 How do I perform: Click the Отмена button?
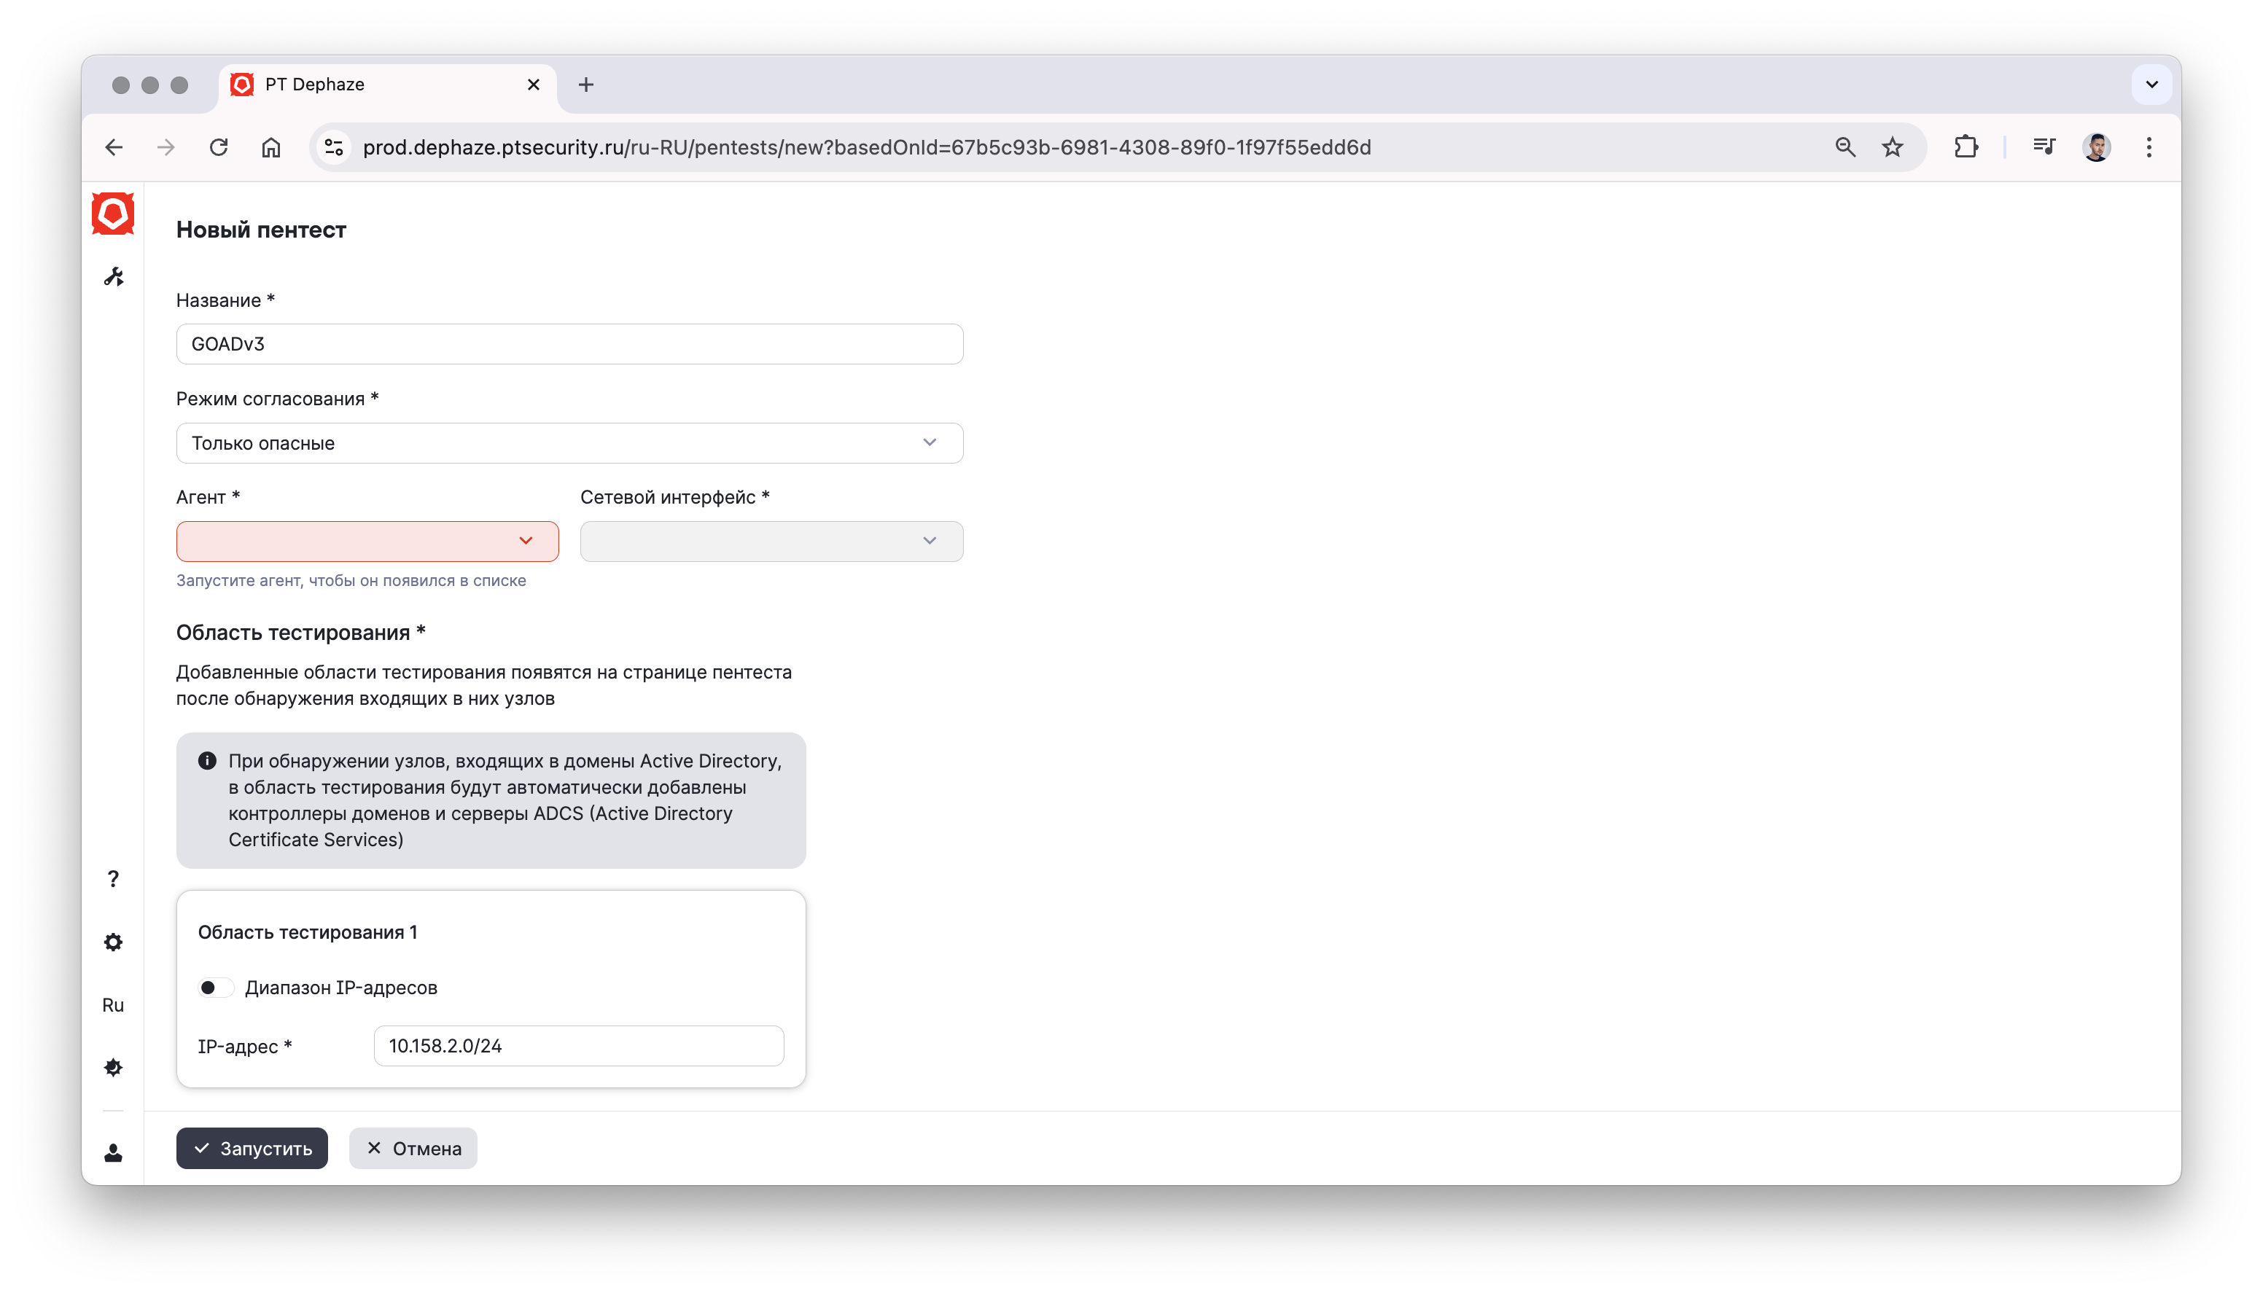tap(413, 1148)
